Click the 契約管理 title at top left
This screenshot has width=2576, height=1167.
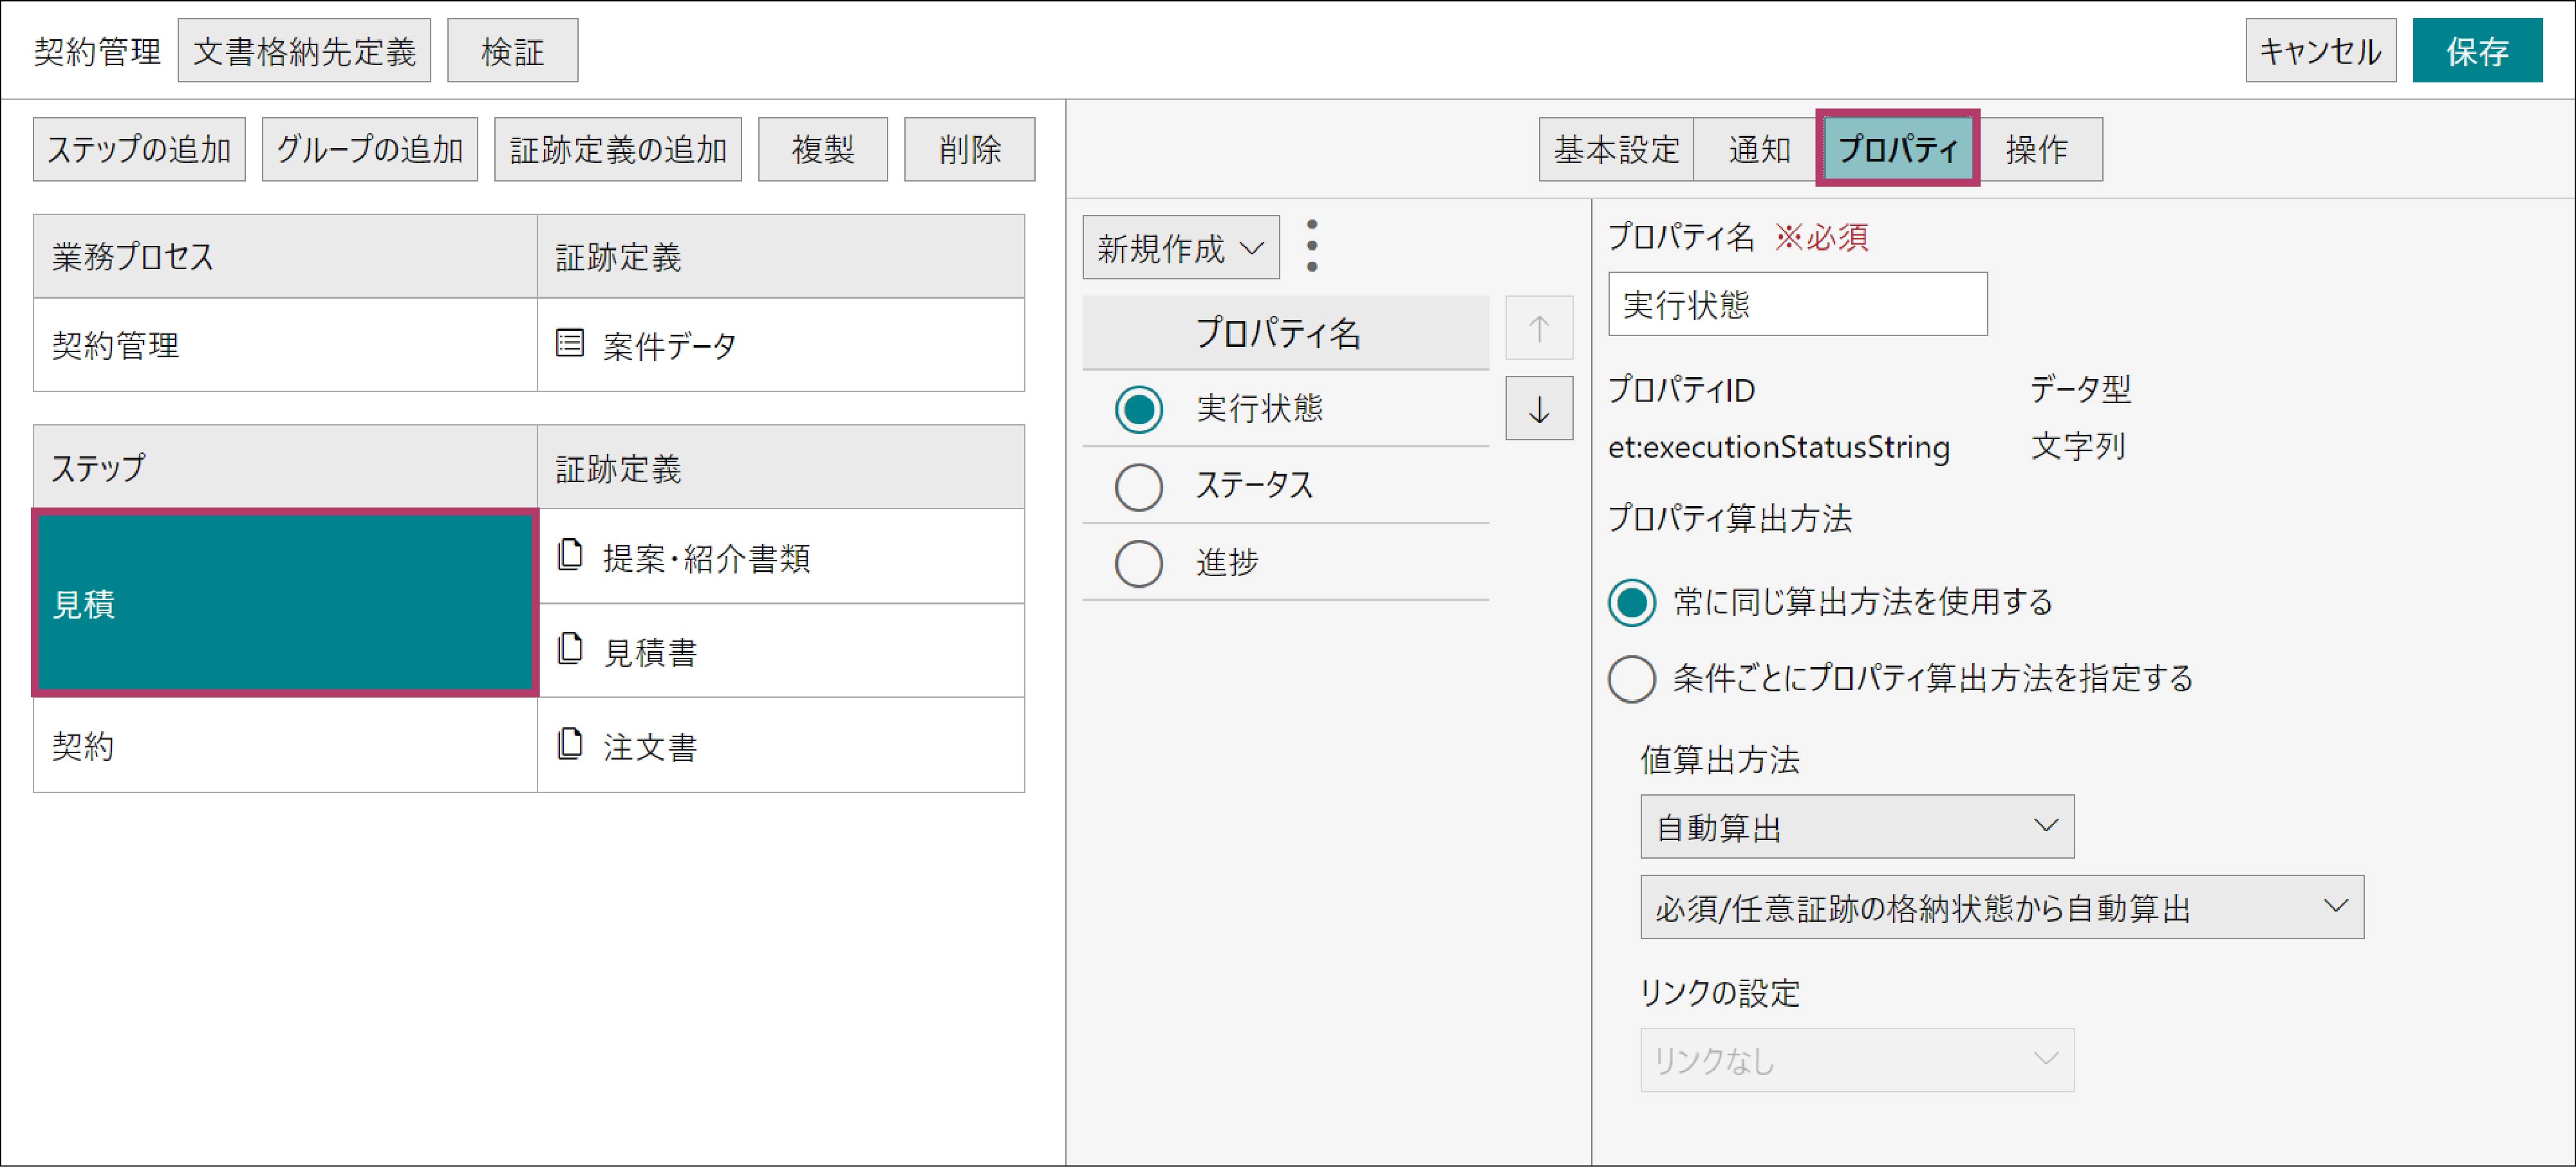click(97, 51)
